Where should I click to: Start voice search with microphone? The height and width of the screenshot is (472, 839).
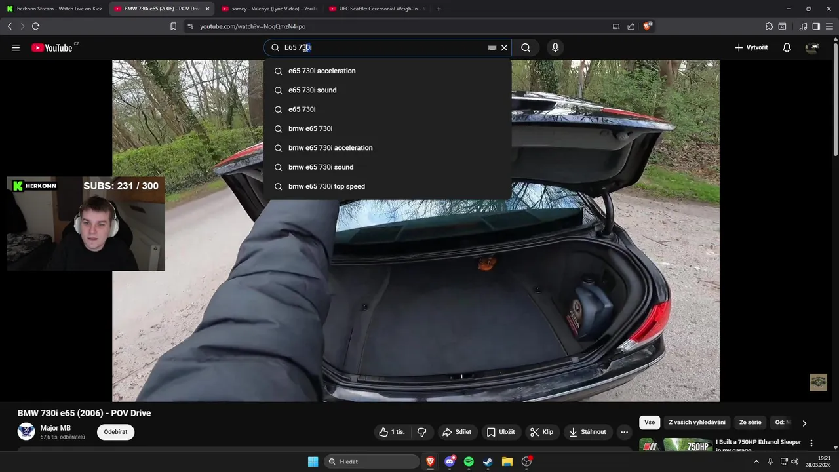[x=555, y=47]
